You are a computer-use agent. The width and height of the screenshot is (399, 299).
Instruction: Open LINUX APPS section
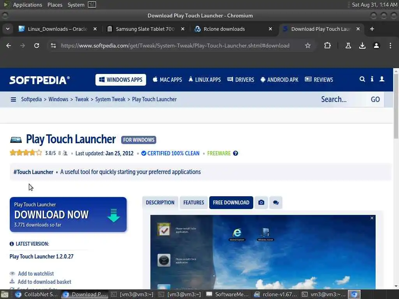pyautogui.click(x=205, y=79)
